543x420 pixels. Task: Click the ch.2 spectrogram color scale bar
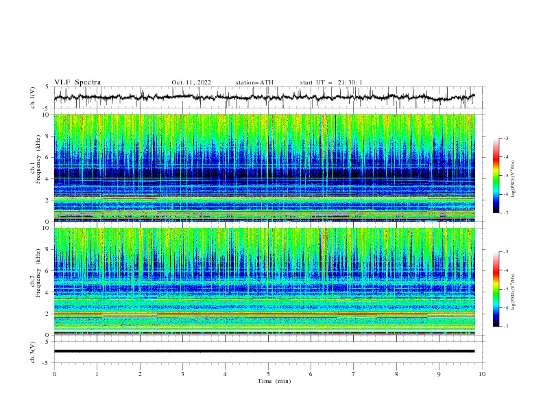496,289
